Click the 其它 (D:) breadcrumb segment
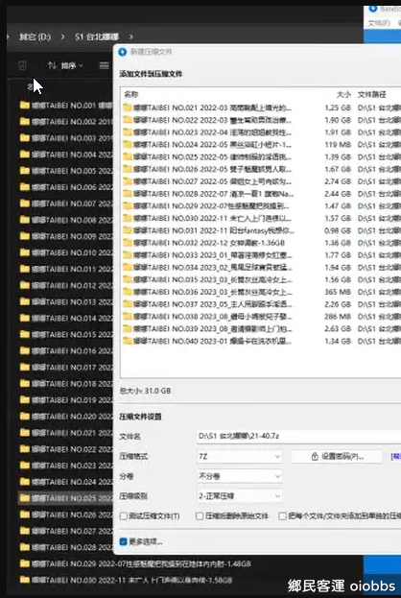The height and width of the screenshot is (598, 401). click(35, 36)
